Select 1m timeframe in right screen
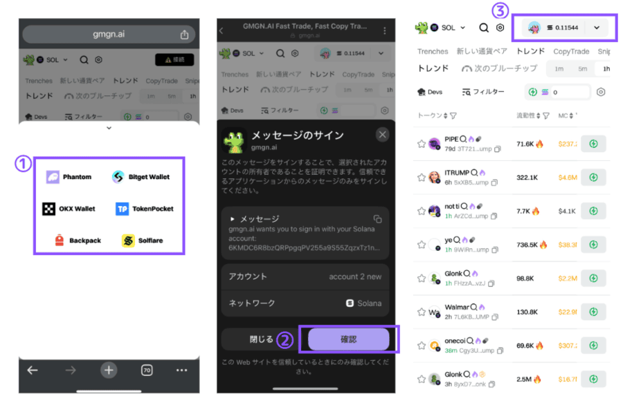 (559, 68)
